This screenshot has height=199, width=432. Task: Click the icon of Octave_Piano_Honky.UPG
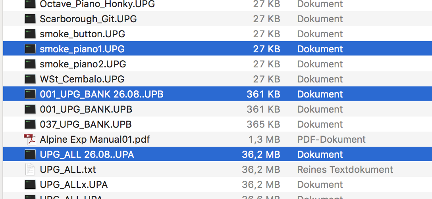coord(30,4)
